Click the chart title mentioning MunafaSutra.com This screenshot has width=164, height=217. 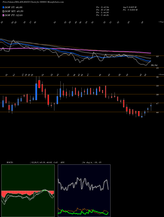tap(33, 2)
